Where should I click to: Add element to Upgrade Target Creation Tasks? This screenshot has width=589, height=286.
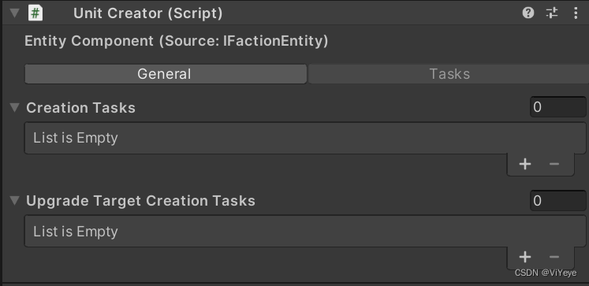[x=525, y=257]
